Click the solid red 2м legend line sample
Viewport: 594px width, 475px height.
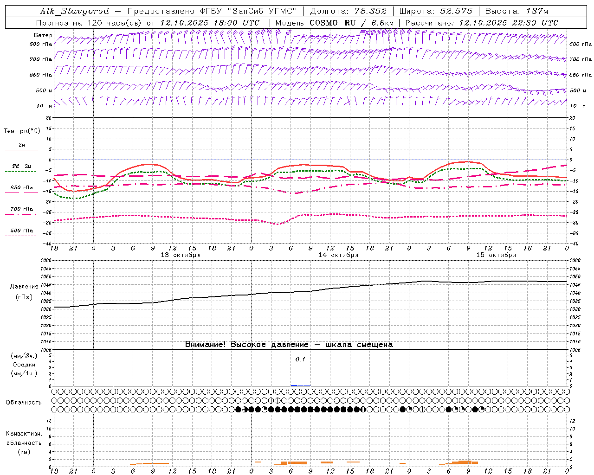21,150
